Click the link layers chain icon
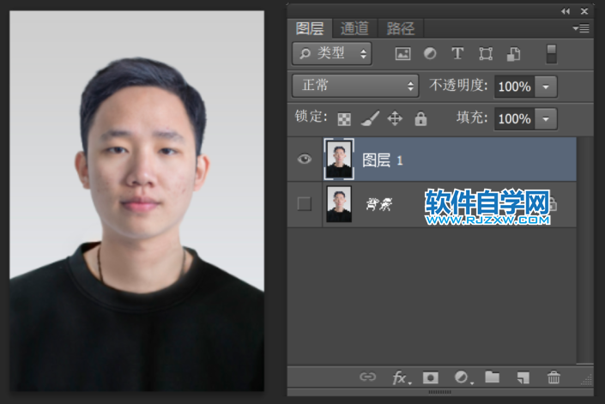This screenshot has height=404, width=605. pos(367,377)
